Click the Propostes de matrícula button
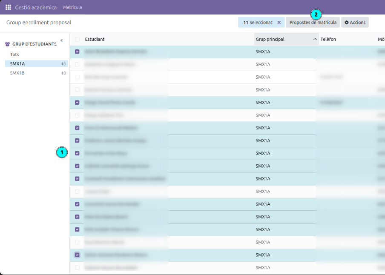This screenshot has height=275, width=385. (x=313, y=22)
